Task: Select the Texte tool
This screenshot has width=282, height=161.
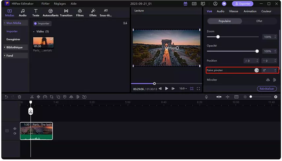Action: [x=36, y=13]
